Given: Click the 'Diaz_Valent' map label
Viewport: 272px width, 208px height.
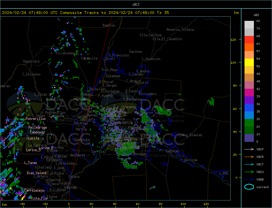Looking at the screenshot, I should pyautogui.click(x=37, y=173).
